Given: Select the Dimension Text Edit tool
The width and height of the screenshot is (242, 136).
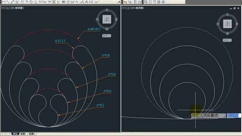Looking at the screenshot, I should click(87, 2).
